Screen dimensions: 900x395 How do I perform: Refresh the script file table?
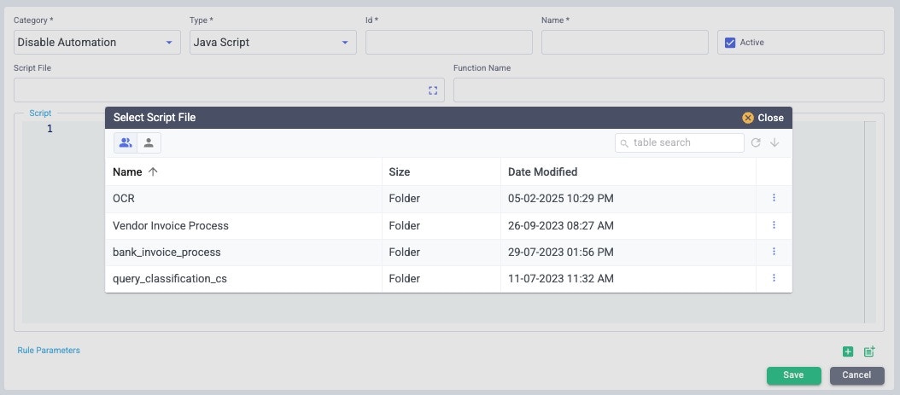pyautogui.click(x=756, y=142)
